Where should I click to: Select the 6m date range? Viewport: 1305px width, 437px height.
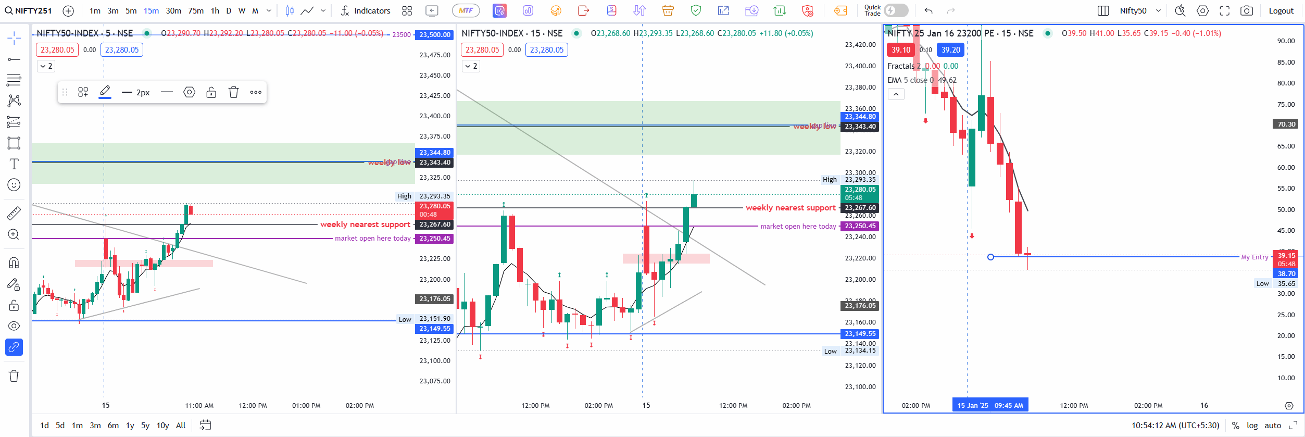tap(113, 426)
